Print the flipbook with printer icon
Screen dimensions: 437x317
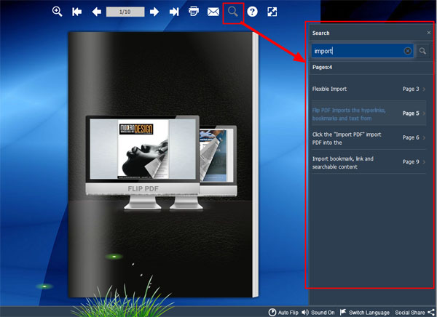(194, 12)
